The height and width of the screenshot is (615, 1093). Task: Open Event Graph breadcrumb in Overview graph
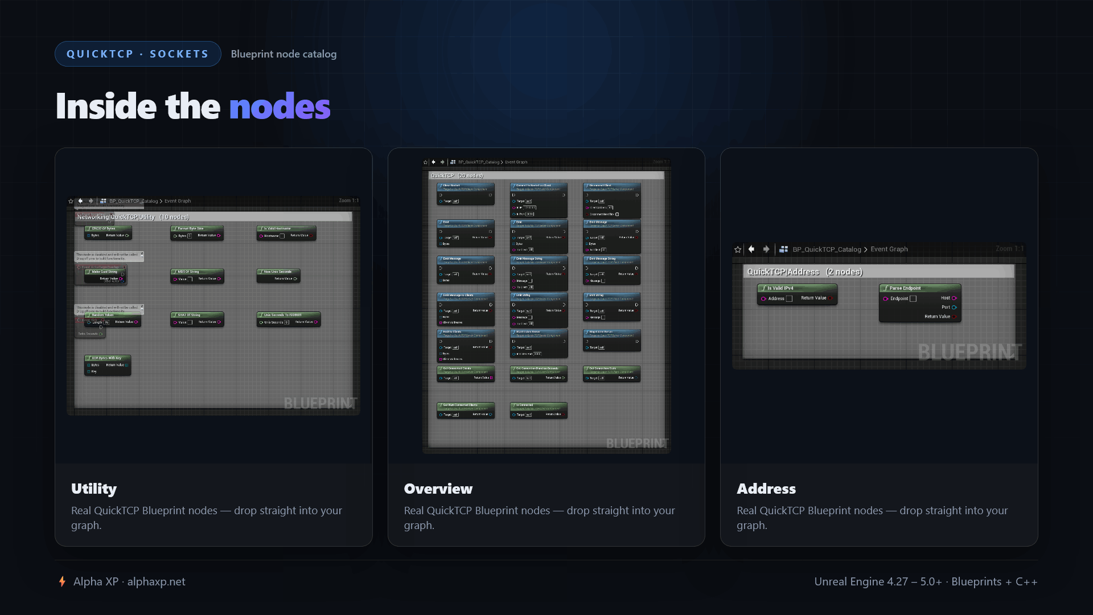coord(516,162)
